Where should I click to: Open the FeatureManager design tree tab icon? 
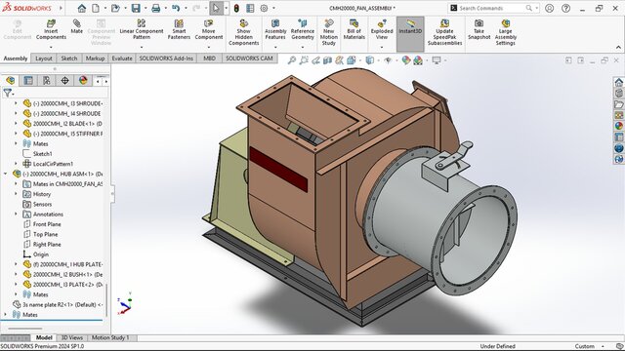(11, 80)
